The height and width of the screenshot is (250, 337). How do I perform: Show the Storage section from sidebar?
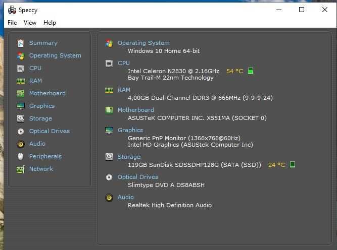(40, 118)
